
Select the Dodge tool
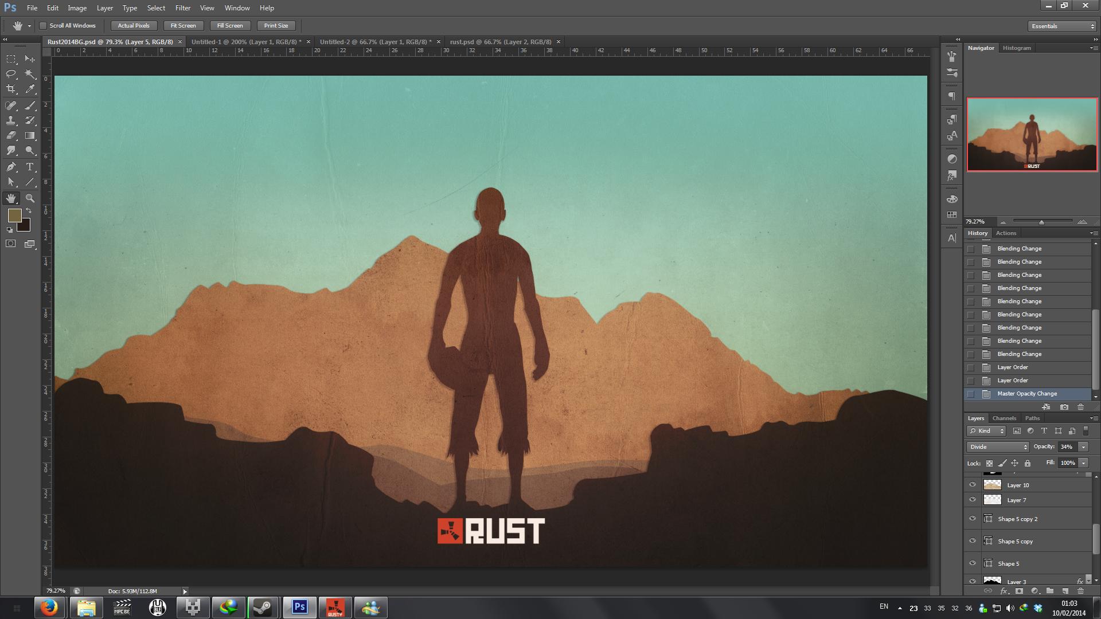click(x=30, y=151)
